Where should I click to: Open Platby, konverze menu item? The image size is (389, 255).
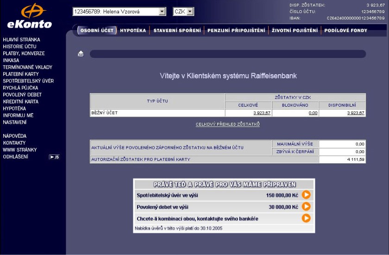coord(24,53)
